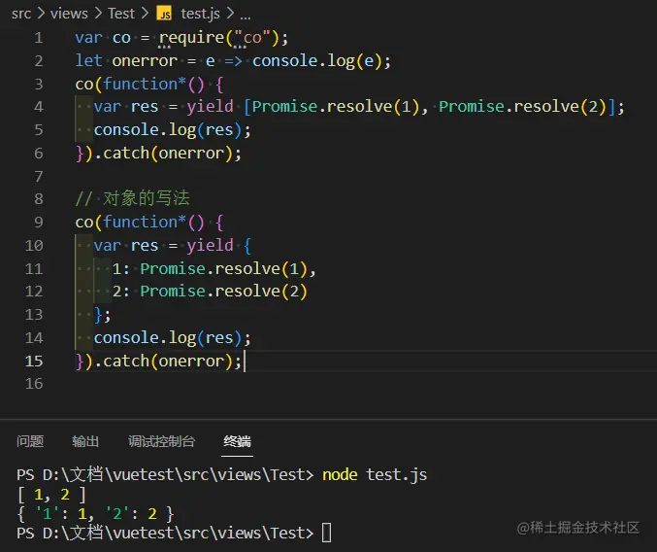Click '1: Promise.resolve(1),' on line 11

[214, 269]
